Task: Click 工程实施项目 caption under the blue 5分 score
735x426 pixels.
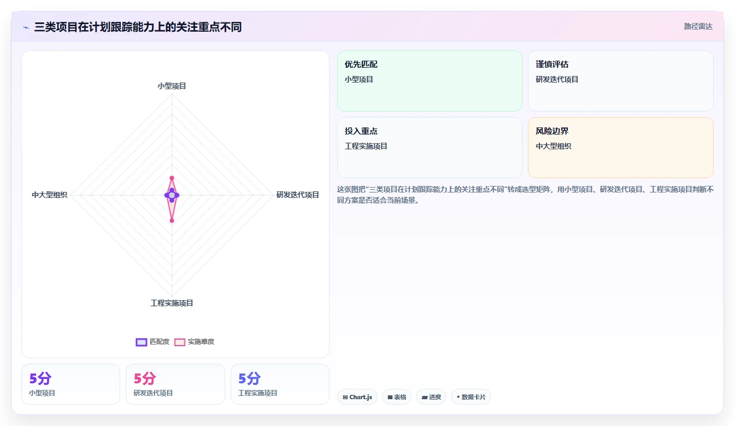Action: click(x=258, y=393)
